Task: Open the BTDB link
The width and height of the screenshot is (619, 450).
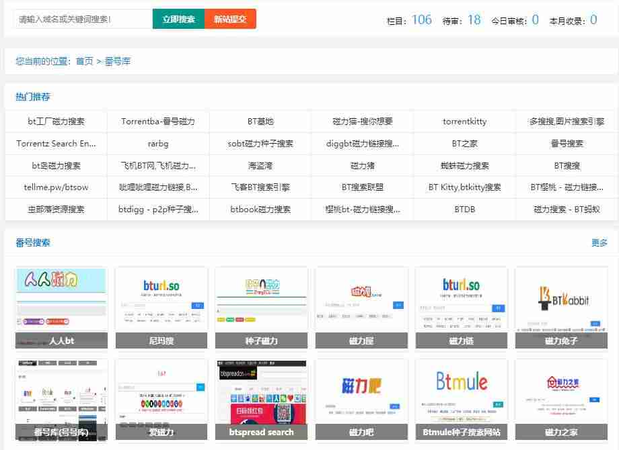Action: pyautogui.click(x=465, y=210)
